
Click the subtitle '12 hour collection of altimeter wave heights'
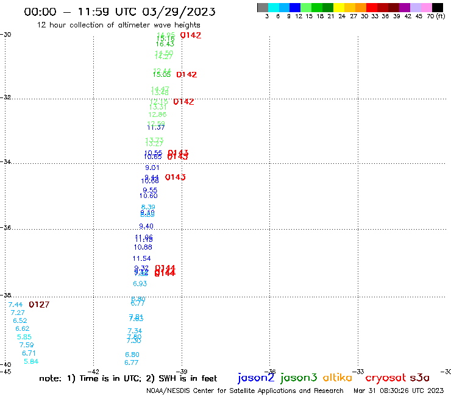[x=118, y=25]
